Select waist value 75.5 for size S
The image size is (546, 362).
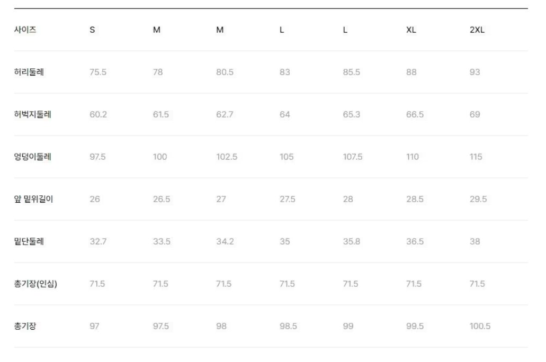(98, 72)
